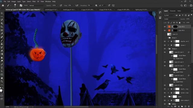
Task: Open the search icon at top right
Action: [182, 5]
